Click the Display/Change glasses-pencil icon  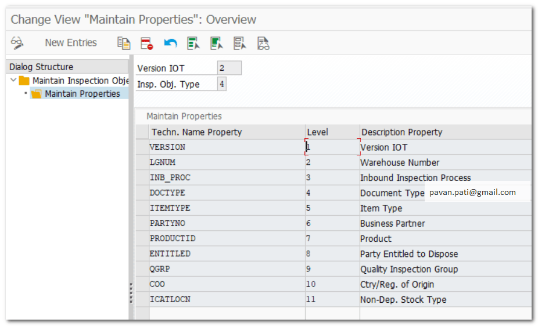(x=17, y=43)
